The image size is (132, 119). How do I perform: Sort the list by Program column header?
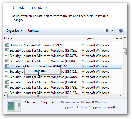click(x=97, y=38)
